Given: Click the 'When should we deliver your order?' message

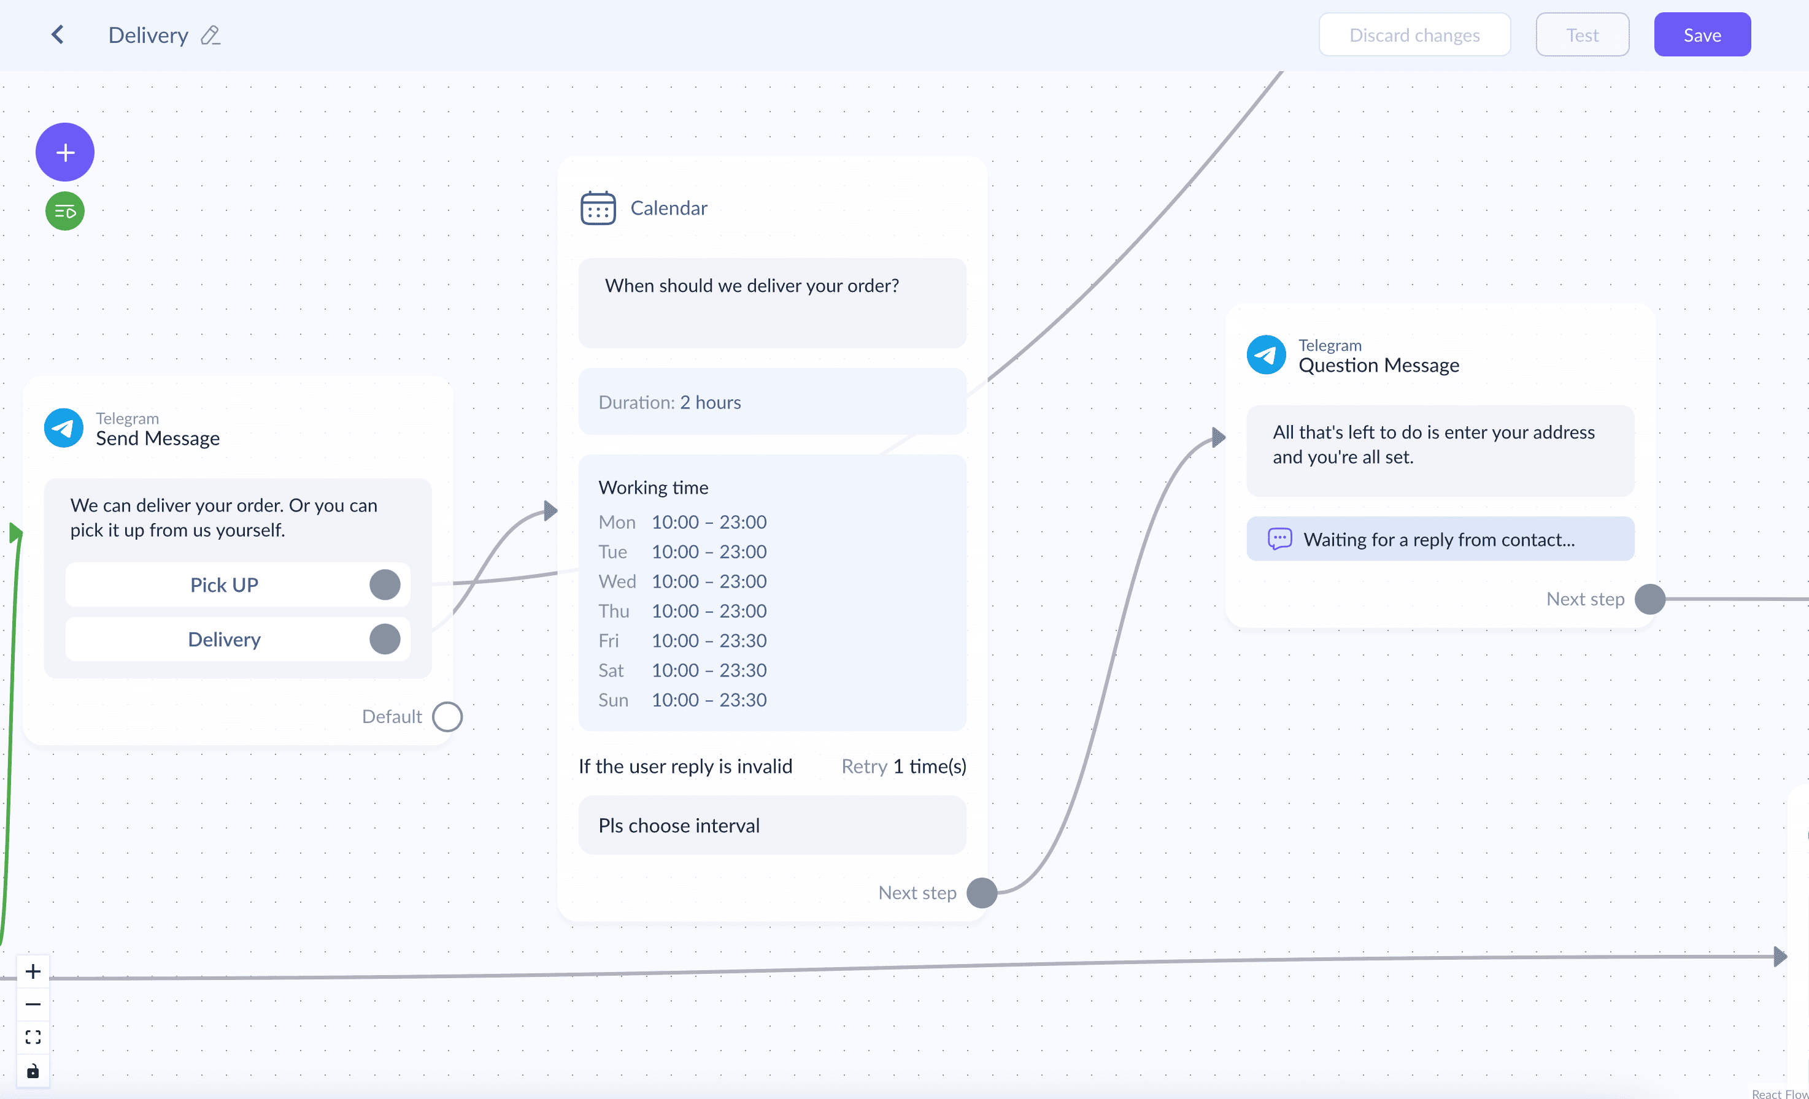Looking at the screenshot, I should 773,303.
